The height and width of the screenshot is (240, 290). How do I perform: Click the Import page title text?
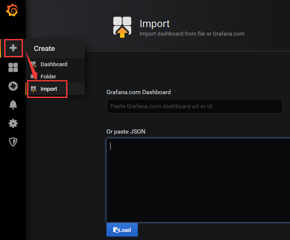coord(154,24)
